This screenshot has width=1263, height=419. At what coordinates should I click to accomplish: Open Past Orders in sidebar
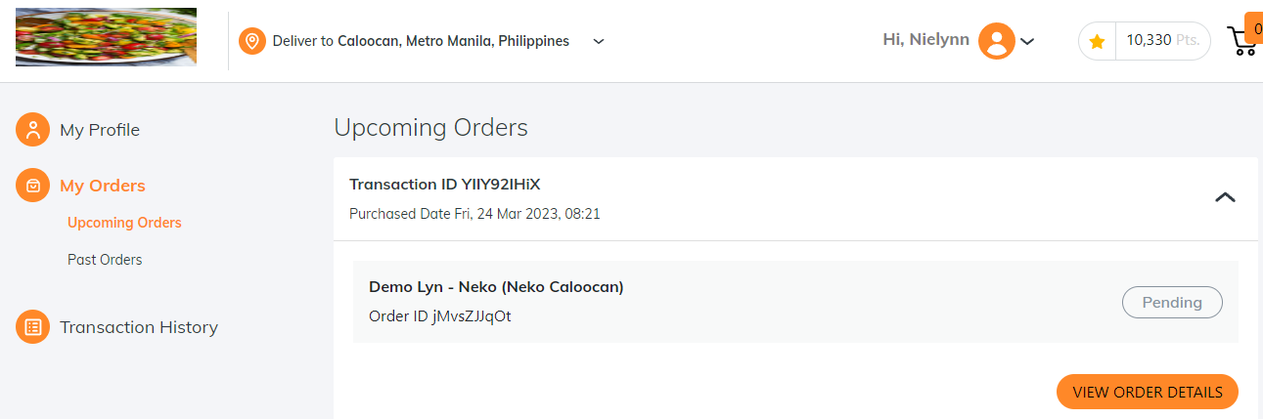pos(105,260)
